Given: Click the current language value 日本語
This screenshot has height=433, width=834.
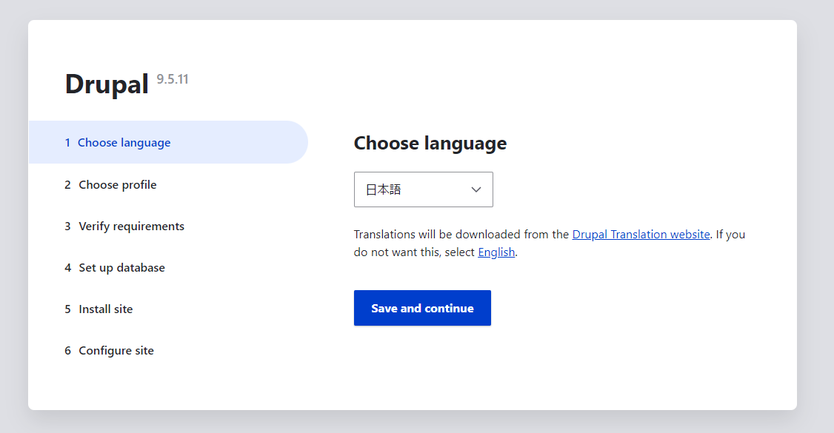Looking at the screenshot, I should point(385,189).
